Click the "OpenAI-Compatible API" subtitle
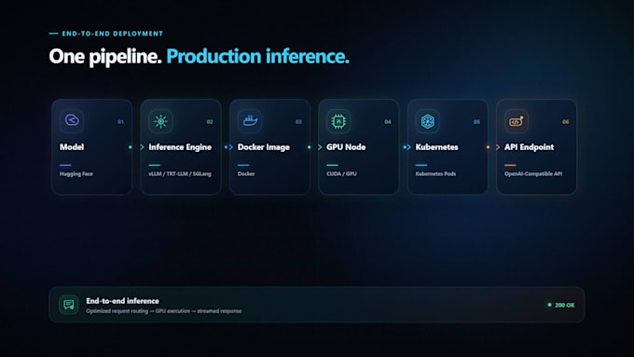This screenshot has height=357, width=634. [533, 174]
